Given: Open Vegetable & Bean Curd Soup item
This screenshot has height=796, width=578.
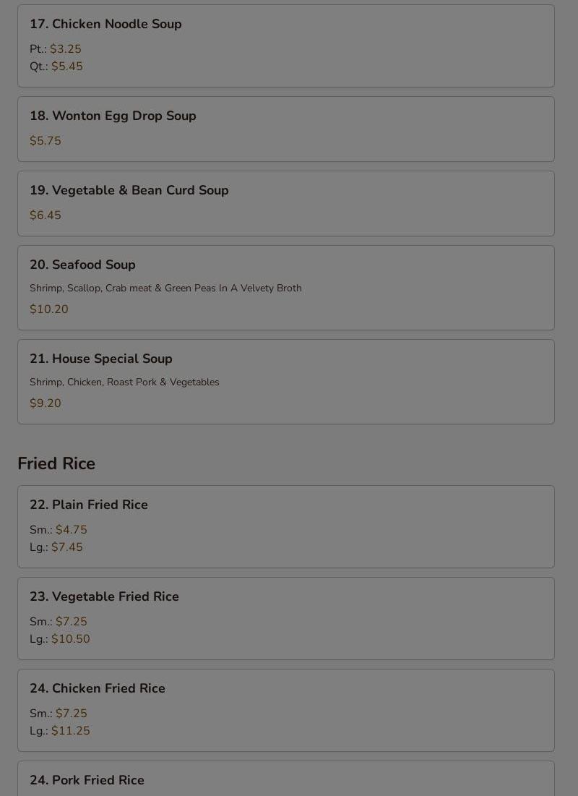Looking at the screenshot, I should 285,204.
